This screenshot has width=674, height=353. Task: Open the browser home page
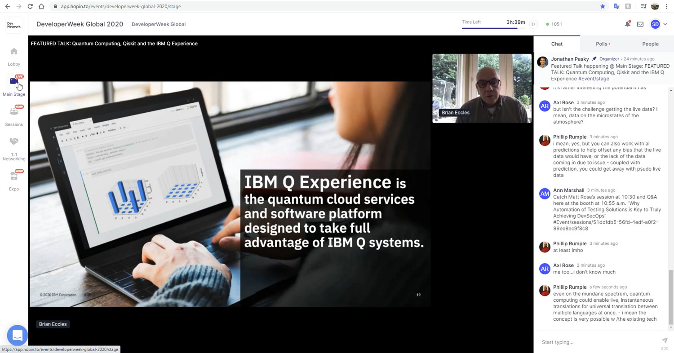pos(41,6)
